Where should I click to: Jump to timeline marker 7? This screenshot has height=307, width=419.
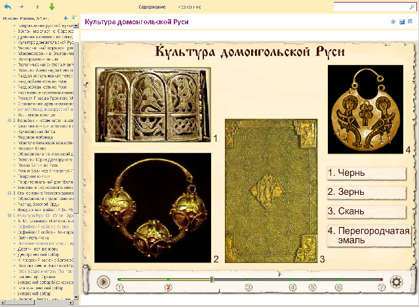point(382,287)
